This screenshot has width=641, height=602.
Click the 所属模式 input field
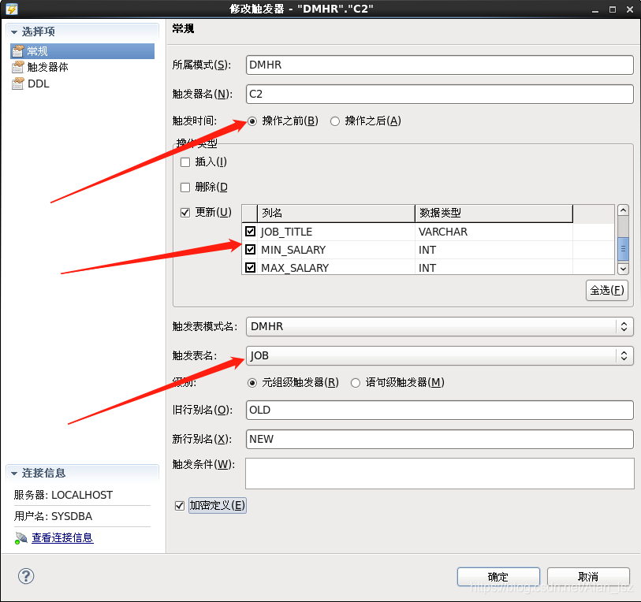pos(440,65)
